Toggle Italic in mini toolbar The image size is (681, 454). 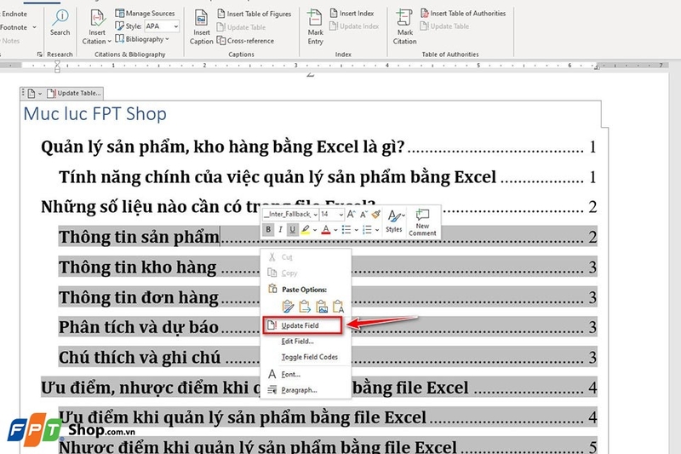(281, 229)
